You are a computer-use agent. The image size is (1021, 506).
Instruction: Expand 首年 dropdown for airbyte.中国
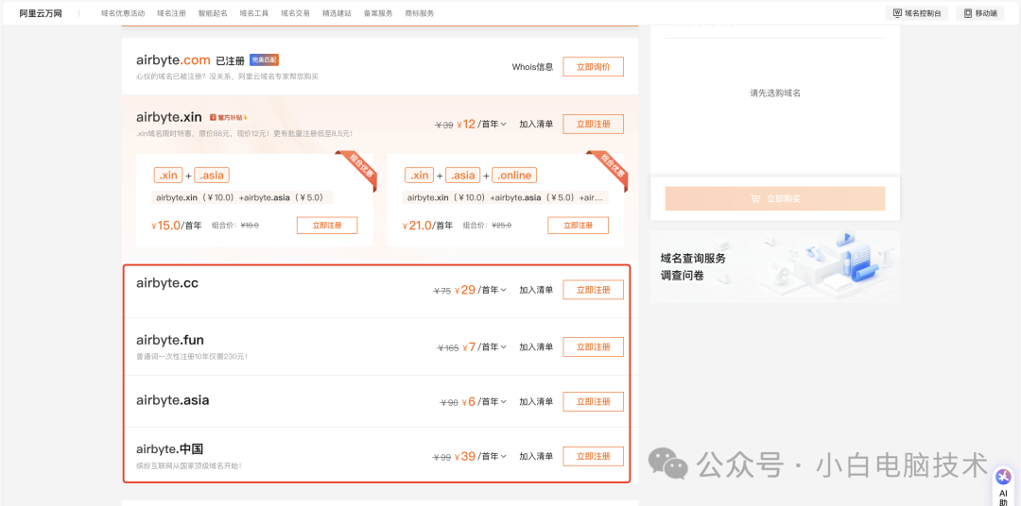point(493,457)
